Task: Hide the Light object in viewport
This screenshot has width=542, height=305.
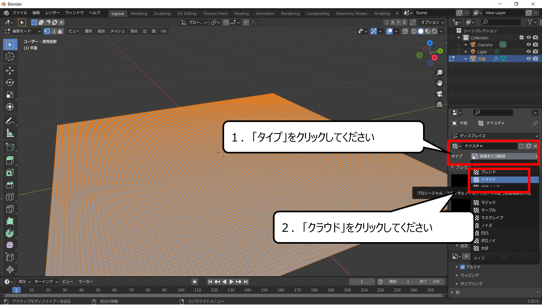Action: 528,52
